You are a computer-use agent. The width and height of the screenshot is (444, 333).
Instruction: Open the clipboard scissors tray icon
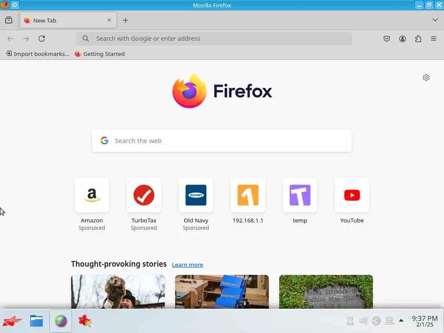pos(350,321)
